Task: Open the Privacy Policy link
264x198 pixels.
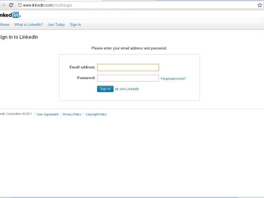Action: (x=72, y=115)
